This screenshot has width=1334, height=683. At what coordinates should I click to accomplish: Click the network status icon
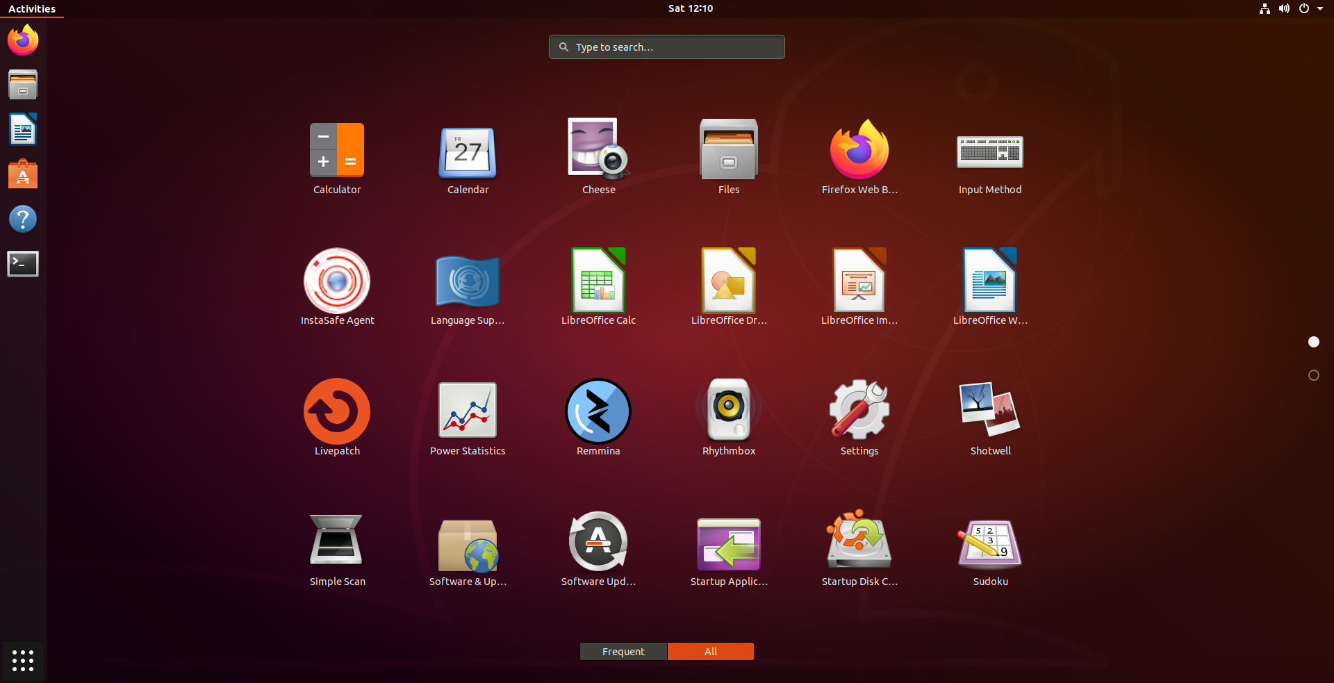pyautogui.click(x=1265, y=8)
